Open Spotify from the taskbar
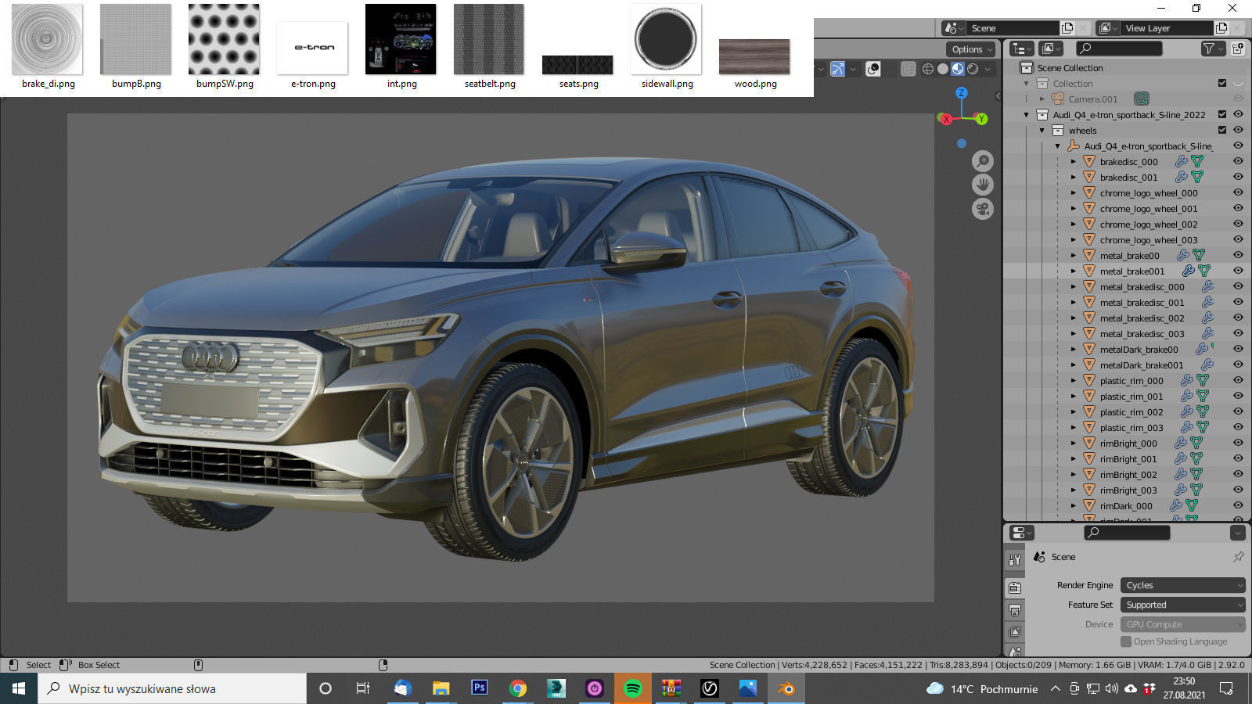Screen dimensions: 1252x704 point(633,688)
